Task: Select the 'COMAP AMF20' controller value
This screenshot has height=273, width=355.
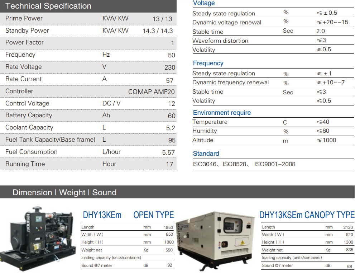Action: point(152,92)
